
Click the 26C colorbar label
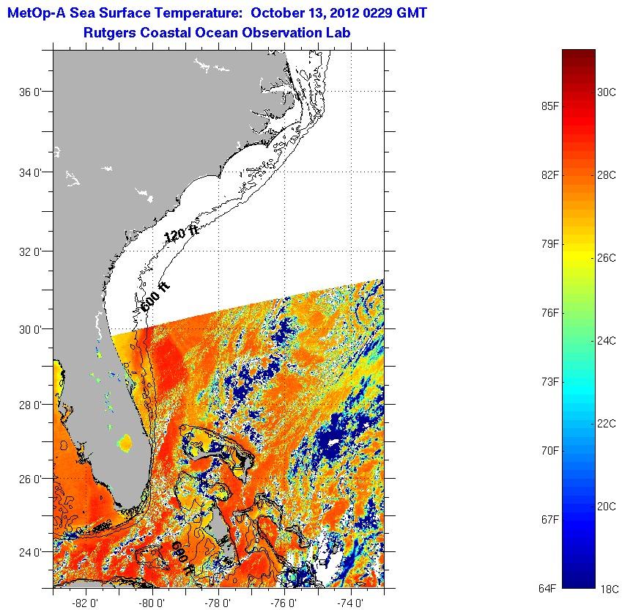[607, 258]
